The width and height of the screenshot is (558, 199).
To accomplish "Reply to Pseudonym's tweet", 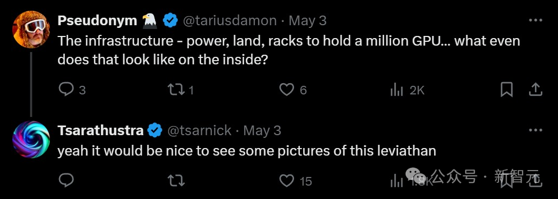I will point(66,90).
